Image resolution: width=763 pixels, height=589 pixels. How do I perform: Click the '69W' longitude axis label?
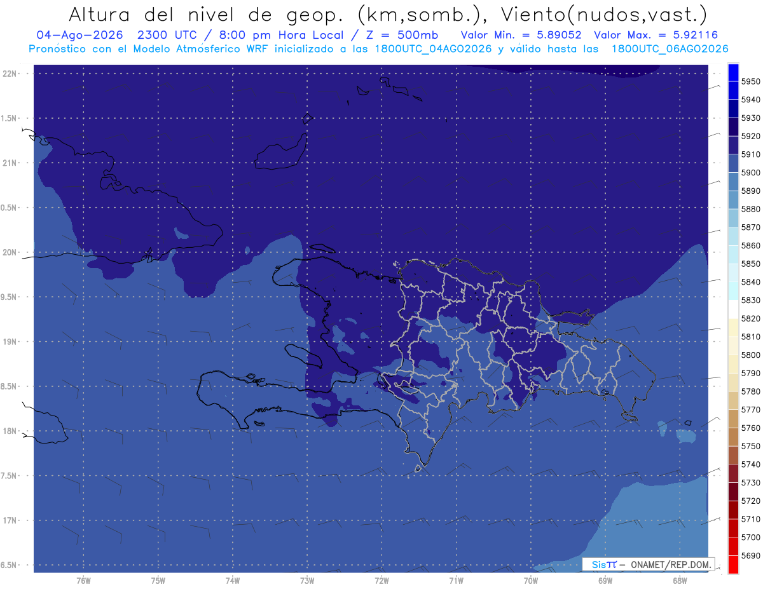(605, 581)
